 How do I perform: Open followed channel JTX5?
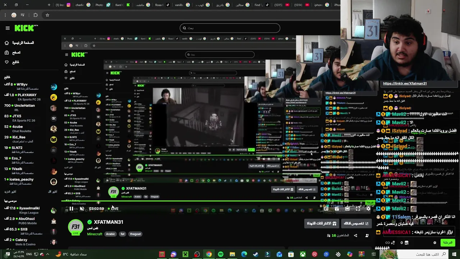[31, 118]
